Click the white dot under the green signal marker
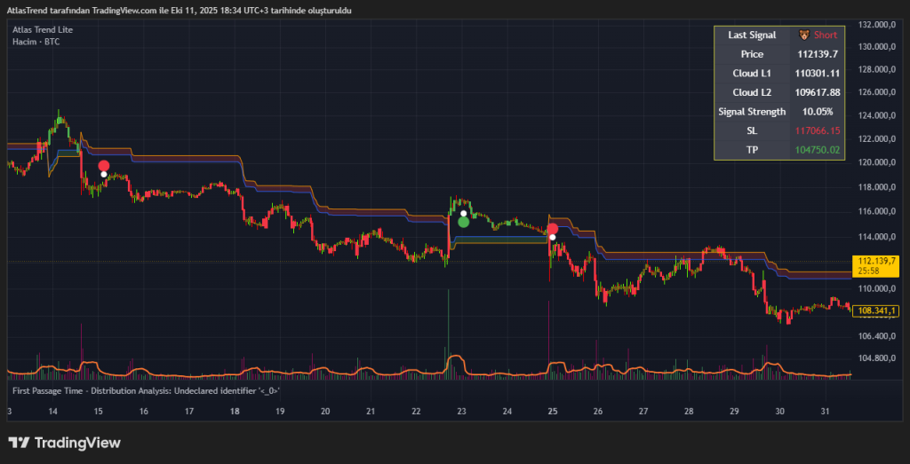Image resolution: width=910 pixels, height=464 pixels. pyautogui.click(x=463, y=213)
